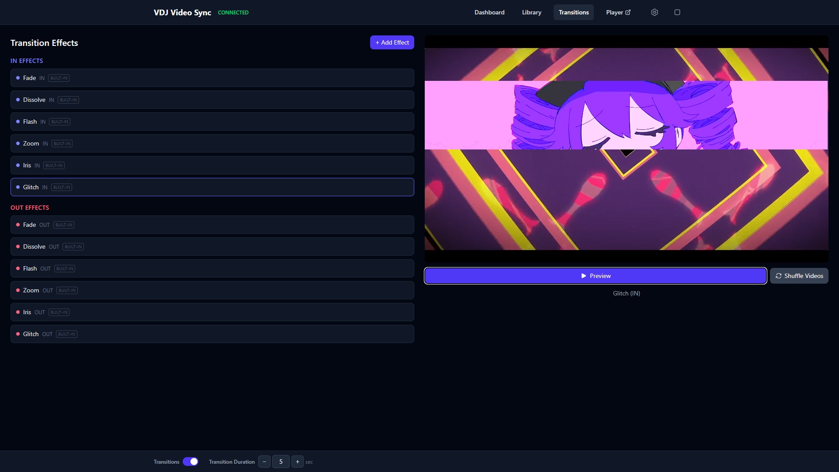The image size is (839, 472).
Task: Click the status dot on the Zoom IN effect
Action: coord(18,143)
